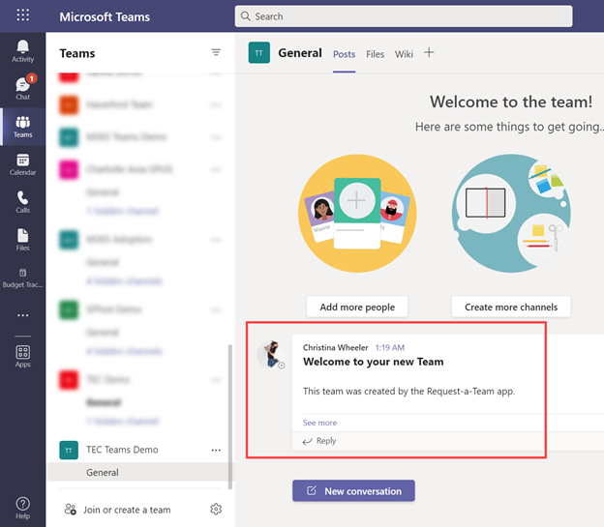Viewport: 604px width, 527px height.
Task: Click Christina Wheeler's profile picture
Action: tap(271, 354)
